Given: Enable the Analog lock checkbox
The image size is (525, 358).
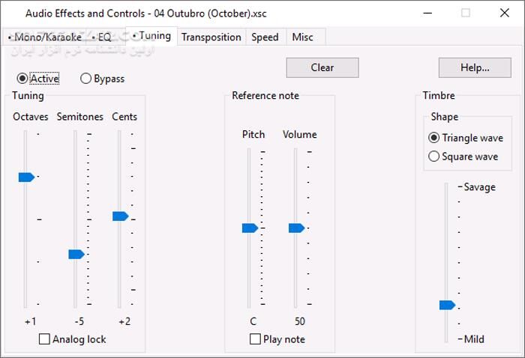Looking at the screenshot, I should click(45, 339).
